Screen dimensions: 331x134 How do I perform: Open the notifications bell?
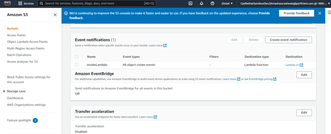(201, 3)
